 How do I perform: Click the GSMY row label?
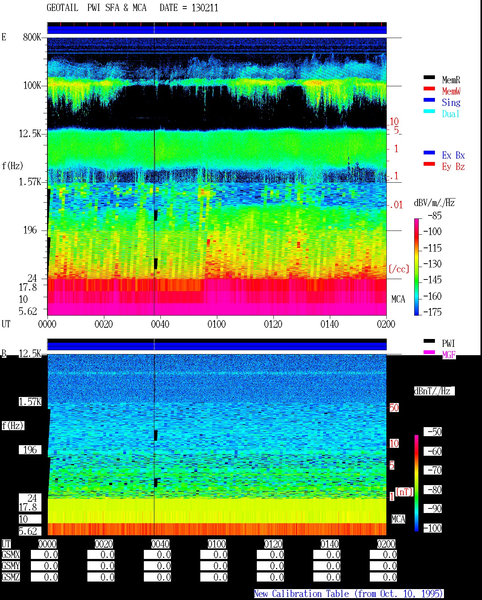click(11, 566)
